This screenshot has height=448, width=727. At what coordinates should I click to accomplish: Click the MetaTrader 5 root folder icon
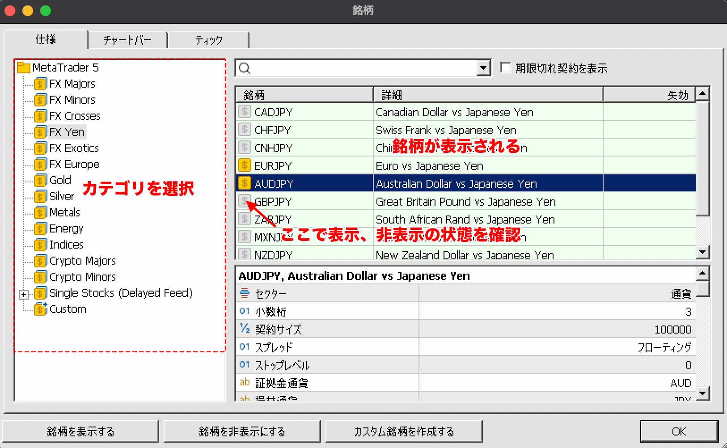coord(23,68)
